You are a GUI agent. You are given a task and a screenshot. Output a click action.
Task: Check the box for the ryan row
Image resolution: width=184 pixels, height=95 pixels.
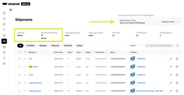19,59
